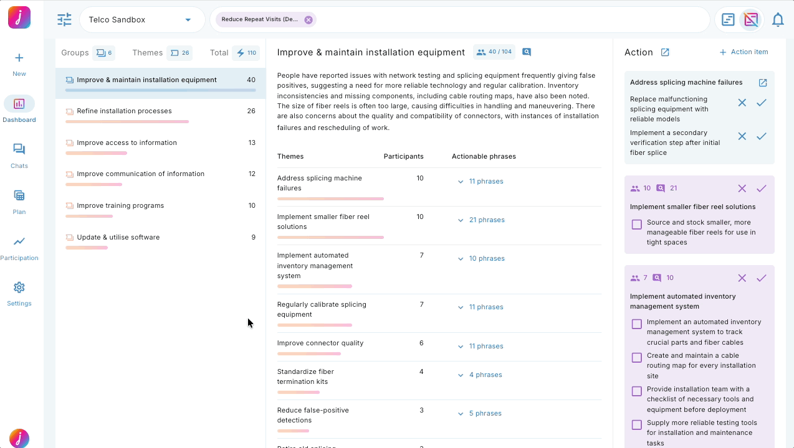
Task: Check the Source and stock smaller reels box
Action: (x=636, y=225)
